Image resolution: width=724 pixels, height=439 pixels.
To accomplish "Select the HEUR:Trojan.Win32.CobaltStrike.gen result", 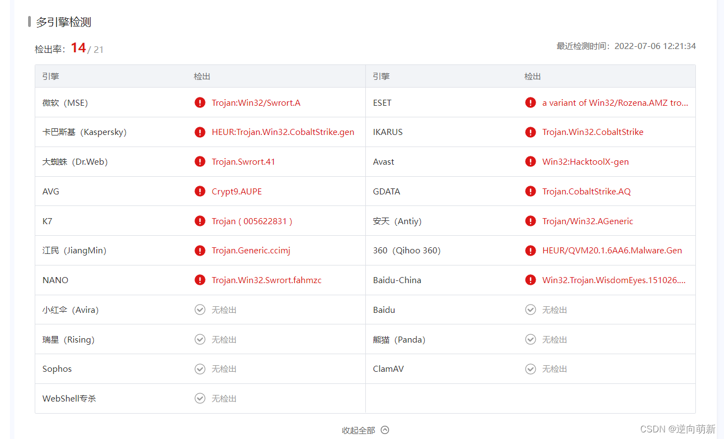I will coord(283,132).
